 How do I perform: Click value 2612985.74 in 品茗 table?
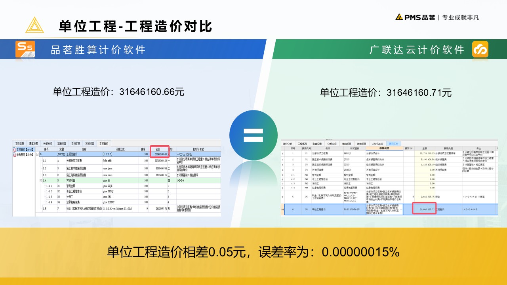tap(158, 209)
